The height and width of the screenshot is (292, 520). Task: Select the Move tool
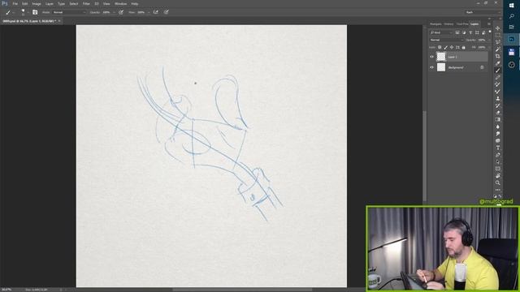click(498, 28)
